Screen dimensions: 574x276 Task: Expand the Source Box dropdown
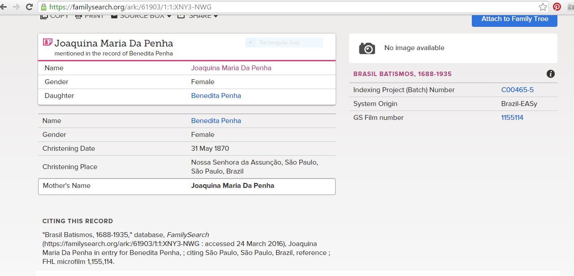[141, 16]
